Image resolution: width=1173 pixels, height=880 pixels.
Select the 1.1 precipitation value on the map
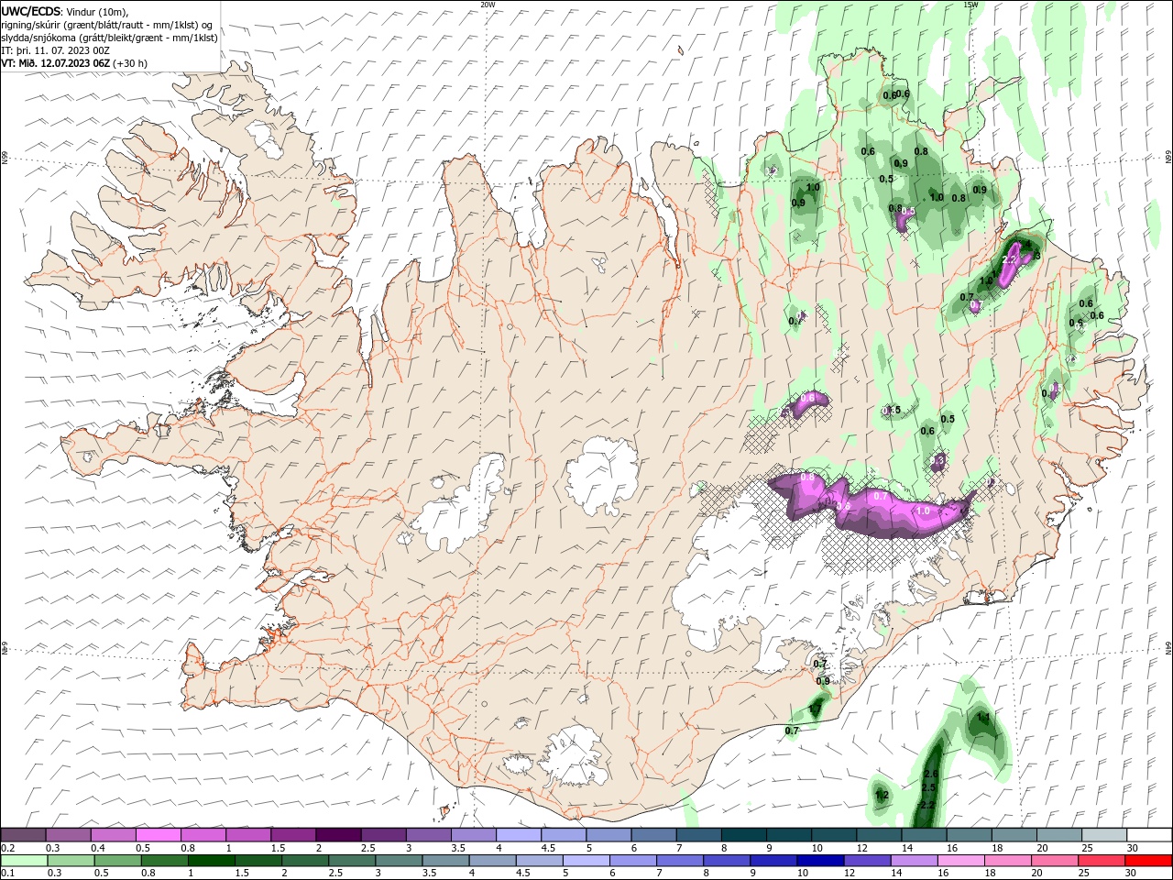pyautogui.click(x=983, y=718)
